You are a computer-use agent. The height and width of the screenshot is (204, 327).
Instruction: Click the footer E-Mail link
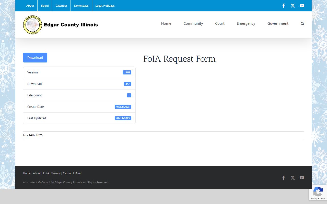coord(77,173)
